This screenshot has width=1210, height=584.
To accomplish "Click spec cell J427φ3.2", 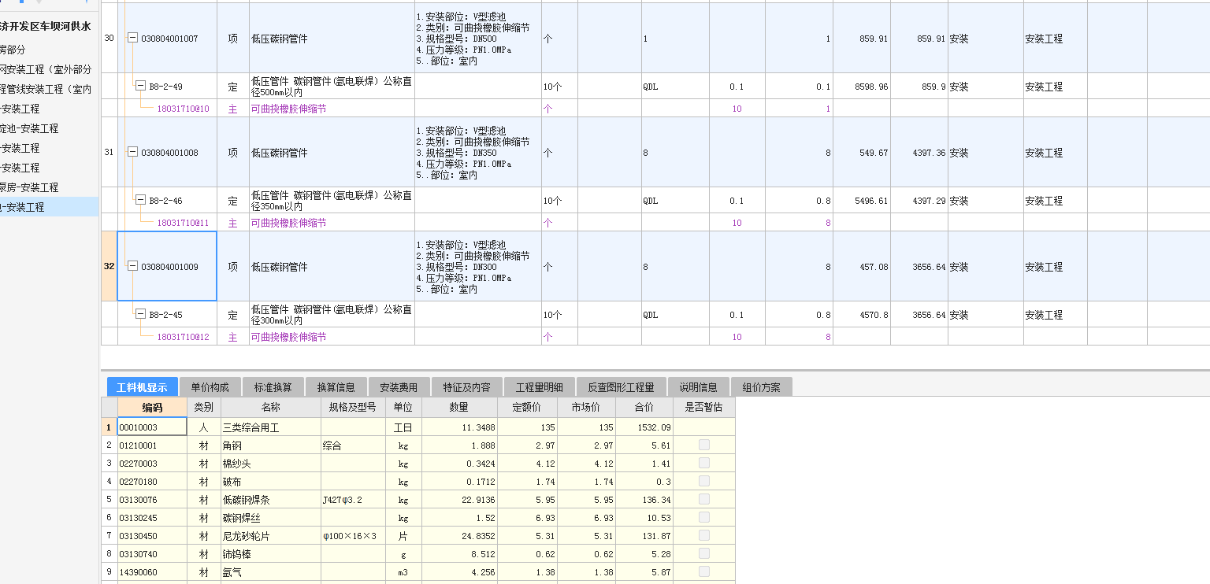I will (352, 499).
